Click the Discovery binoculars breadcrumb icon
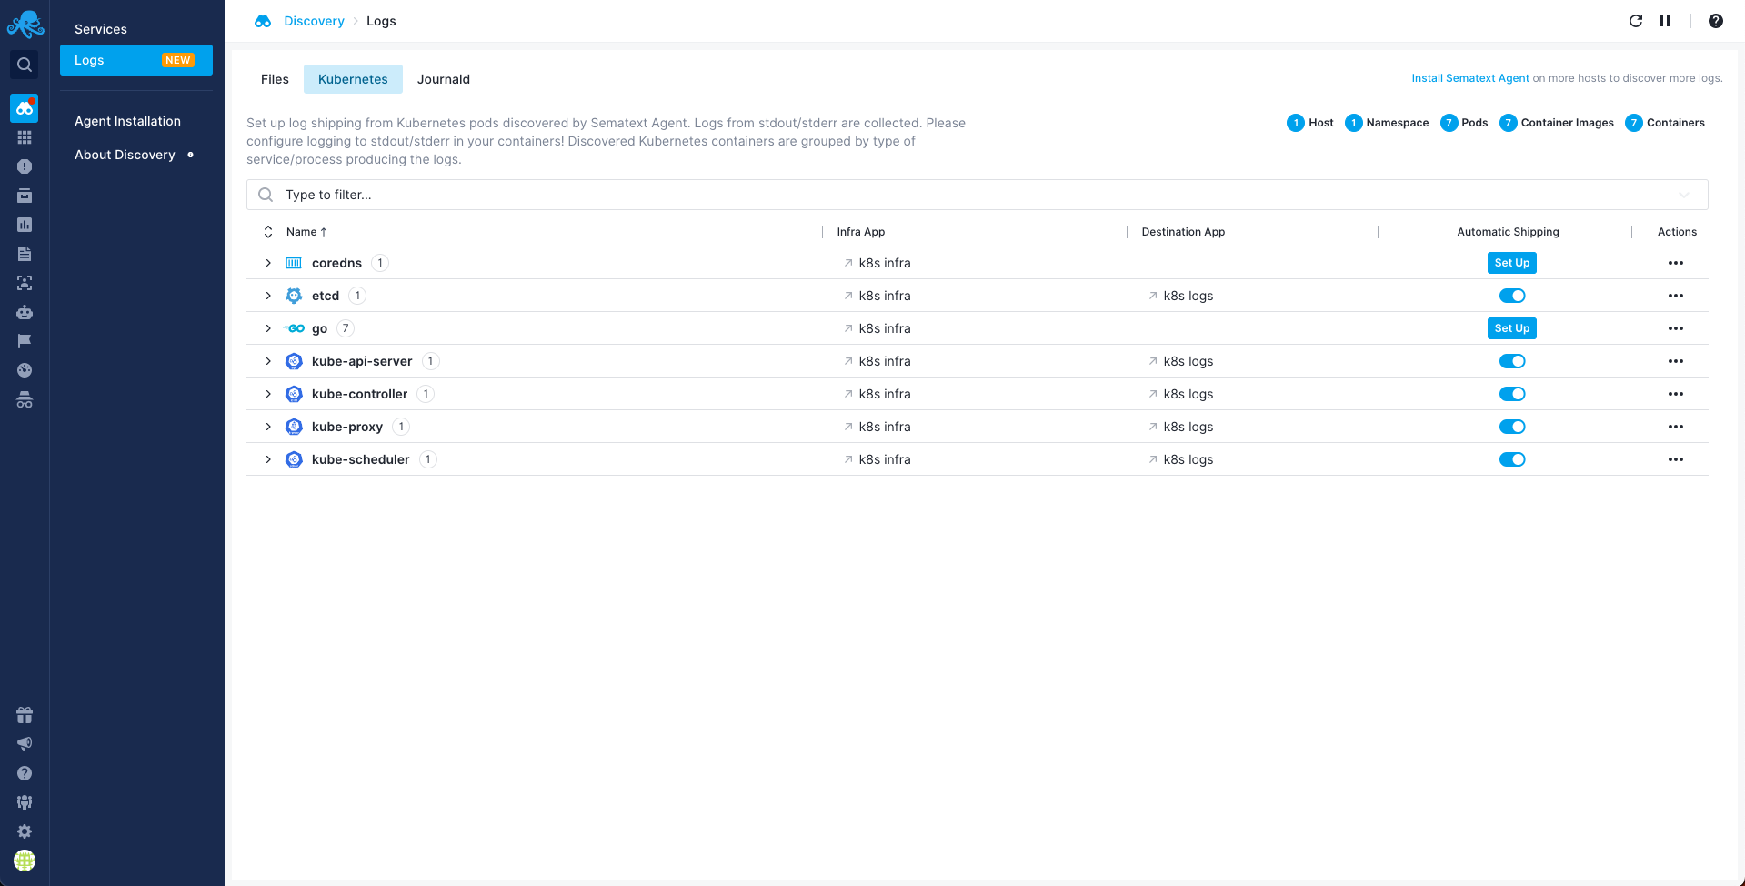The image size is (1745, 886). click(263, 21)
